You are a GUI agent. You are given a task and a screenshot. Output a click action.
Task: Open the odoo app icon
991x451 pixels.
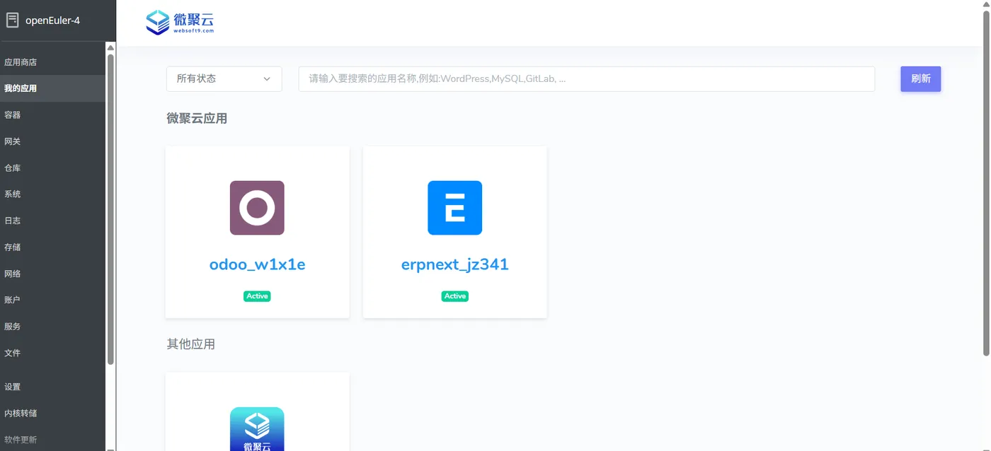(257, 208)
